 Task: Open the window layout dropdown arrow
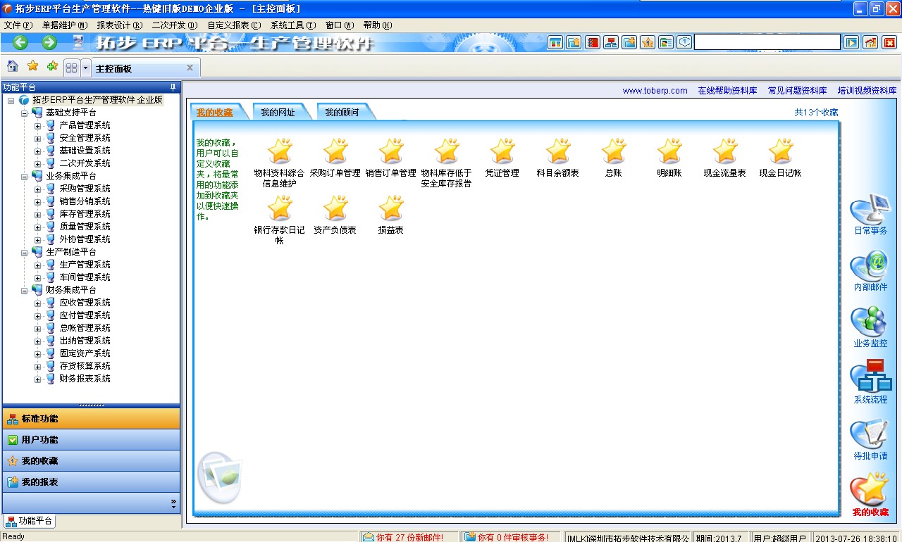[x=86, y=68]
